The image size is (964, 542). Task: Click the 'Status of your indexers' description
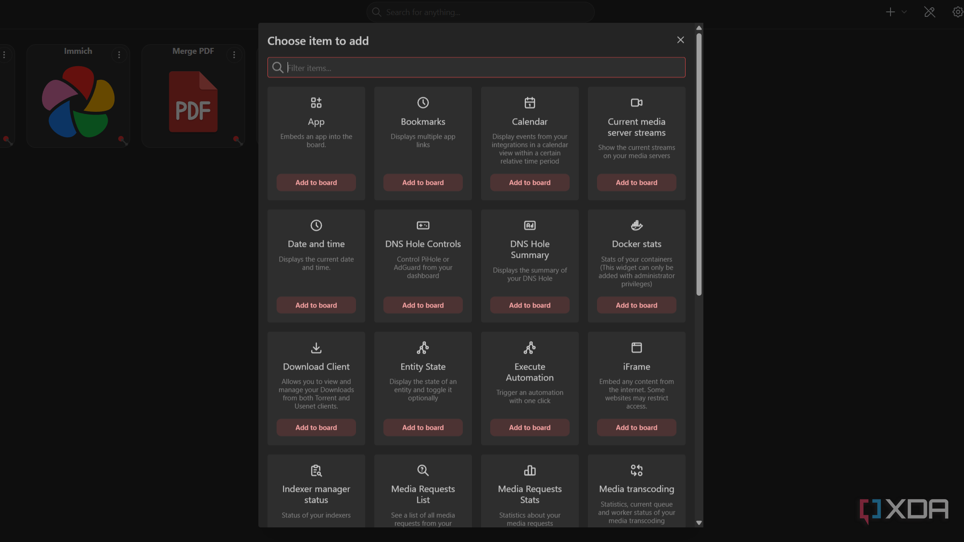click(x=316, y=515)
